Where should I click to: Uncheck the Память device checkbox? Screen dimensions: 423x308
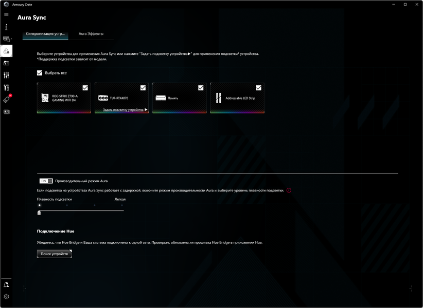201,88
